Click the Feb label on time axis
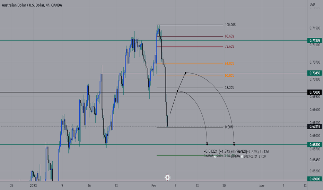The image size is (323, 190). (x=154, y=186)
